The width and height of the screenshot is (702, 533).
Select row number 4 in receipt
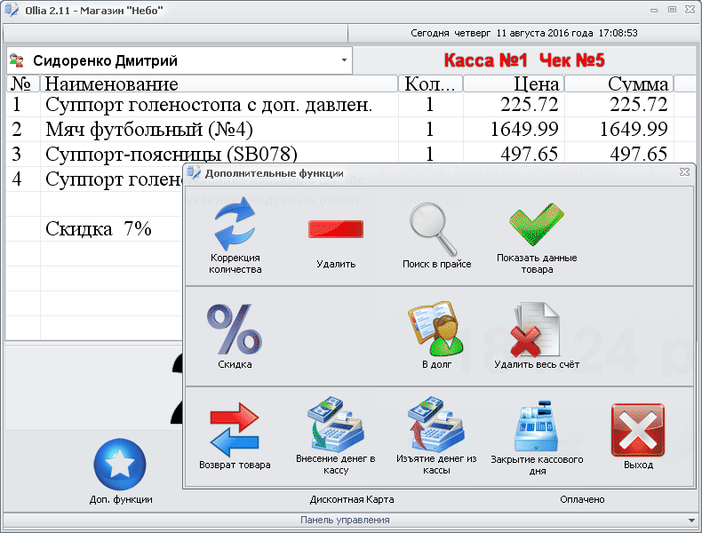tap(95, 179)
